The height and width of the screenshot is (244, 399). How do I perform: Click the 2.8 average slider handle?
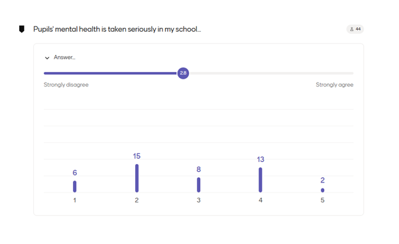click(183, 73)
